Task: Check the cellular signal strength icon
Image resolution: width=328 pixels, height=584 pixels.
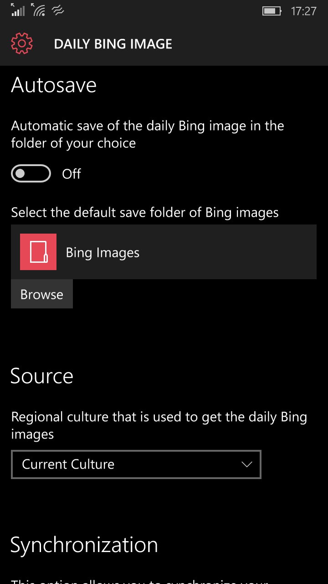Action: tap(18, 10)
